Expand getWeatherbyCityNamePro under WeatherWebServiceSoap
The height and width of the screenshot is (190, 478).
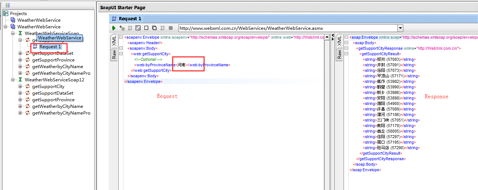(20, 73)
